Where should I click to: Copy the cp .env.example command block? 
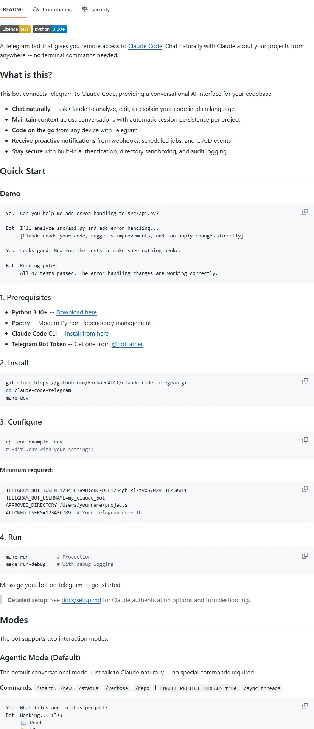coord(305,440)
